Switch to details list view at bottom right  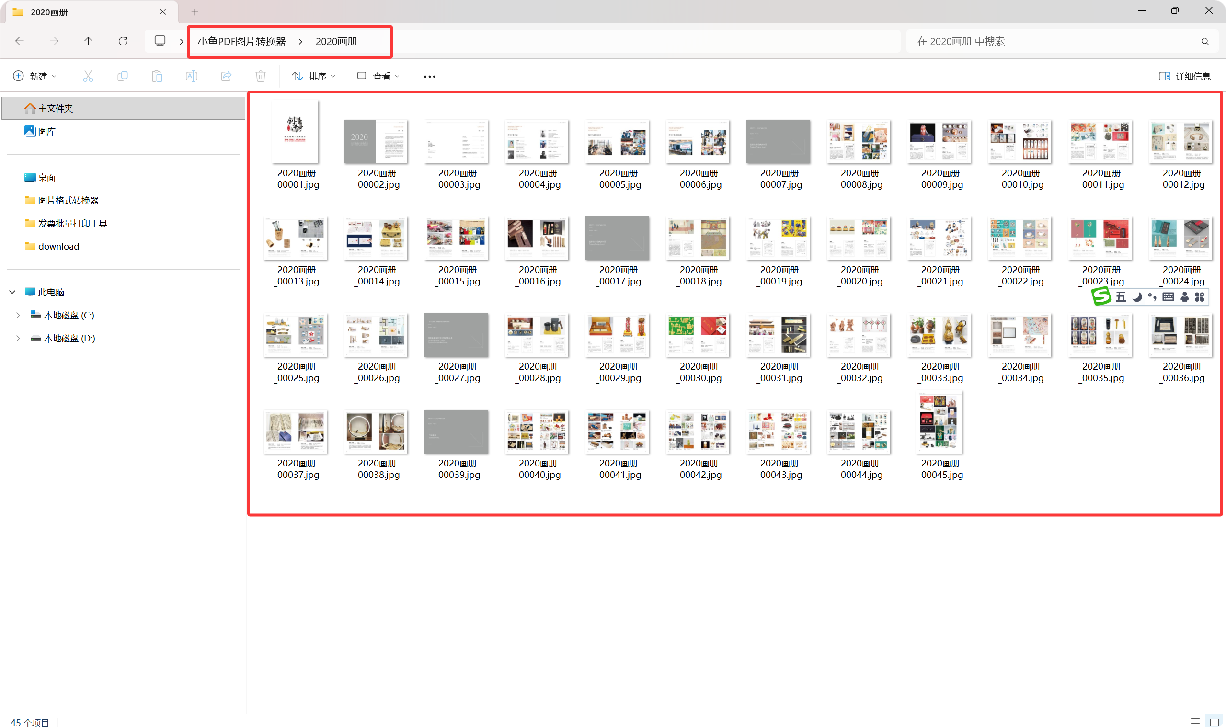[x=1195, y=722]
